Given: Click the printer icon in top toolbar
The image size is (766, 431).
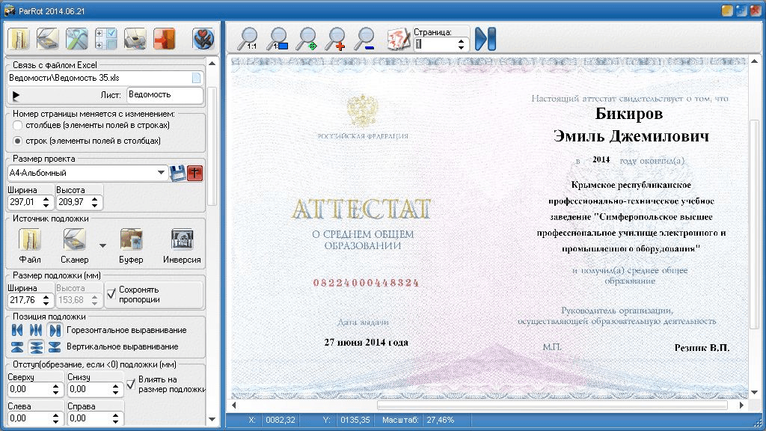Looking at the screenshot, I should [x=135, y=38].
